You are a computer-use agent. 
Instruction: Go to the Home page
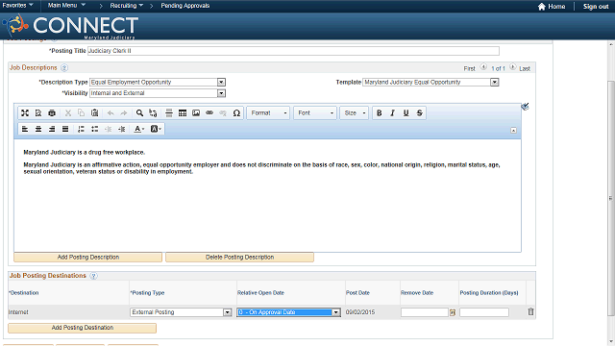[552, 7]
